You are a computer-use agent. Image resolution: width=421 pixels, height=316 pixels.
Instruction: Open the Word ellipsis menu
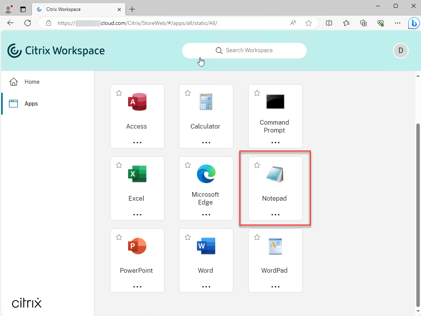(x=206, y=287)
